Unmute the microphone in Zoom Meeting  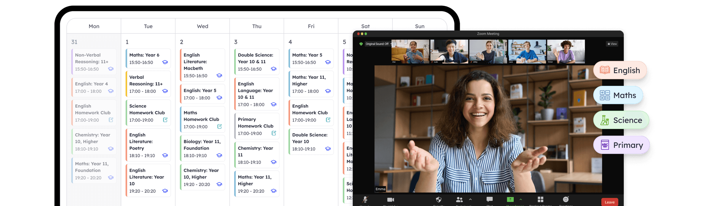point(365,200)
